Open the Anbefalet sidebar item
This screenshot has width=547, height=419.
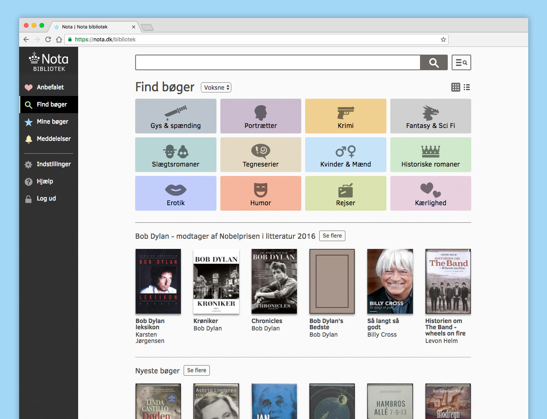[x=49, y=87]
